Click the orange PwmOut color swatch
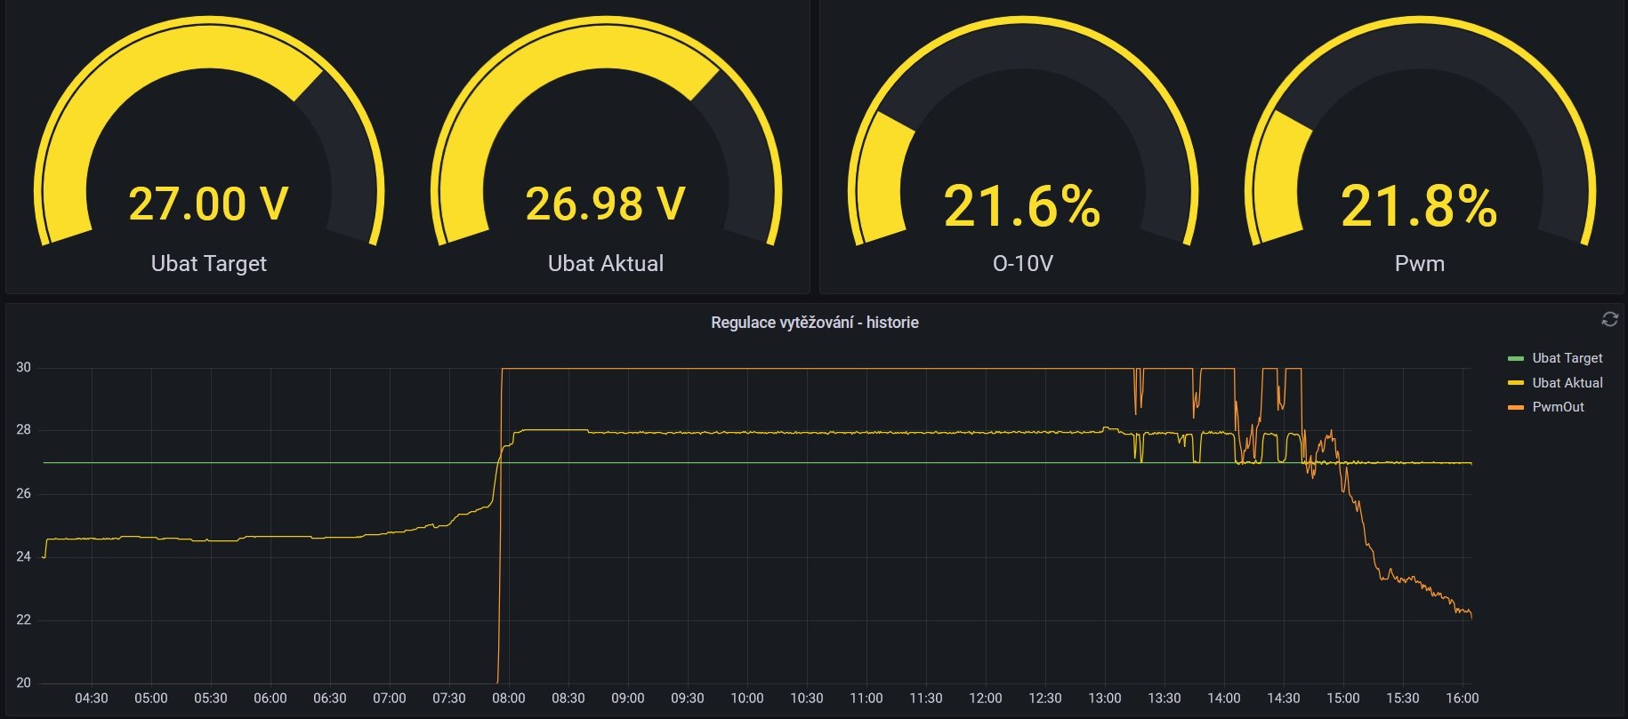The image size is (1628, 719). [x=1516, y=407]
